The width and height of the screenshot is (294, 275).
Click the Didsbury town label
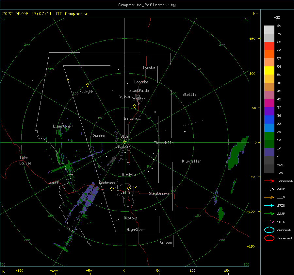coord(123,146)
